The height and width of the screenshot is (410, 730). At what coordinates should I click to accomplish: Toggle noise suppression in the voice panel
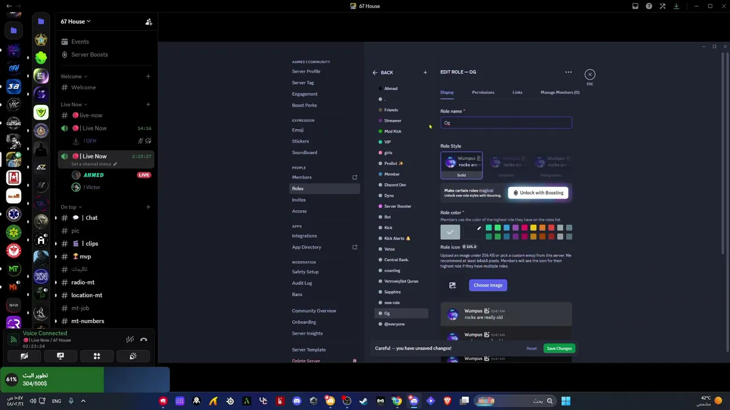(x=130, y=340)
